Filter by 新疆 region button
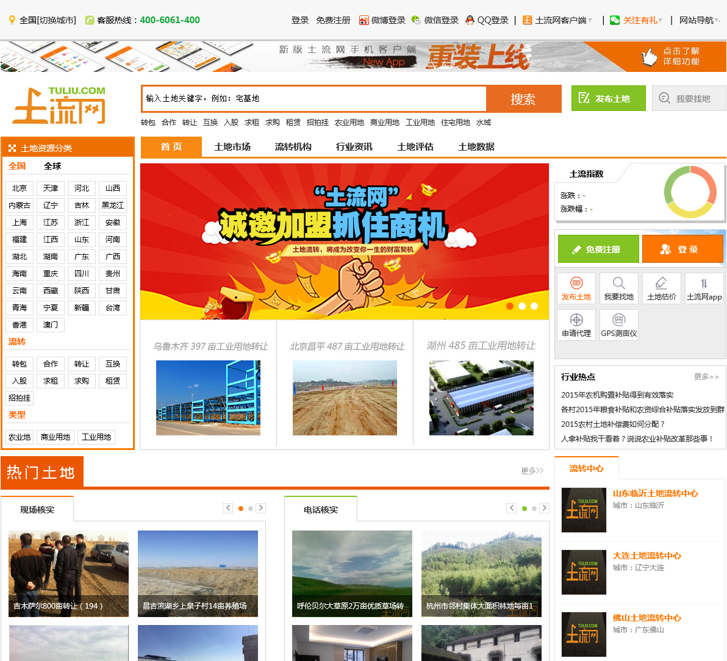 [x=82, y=308]
